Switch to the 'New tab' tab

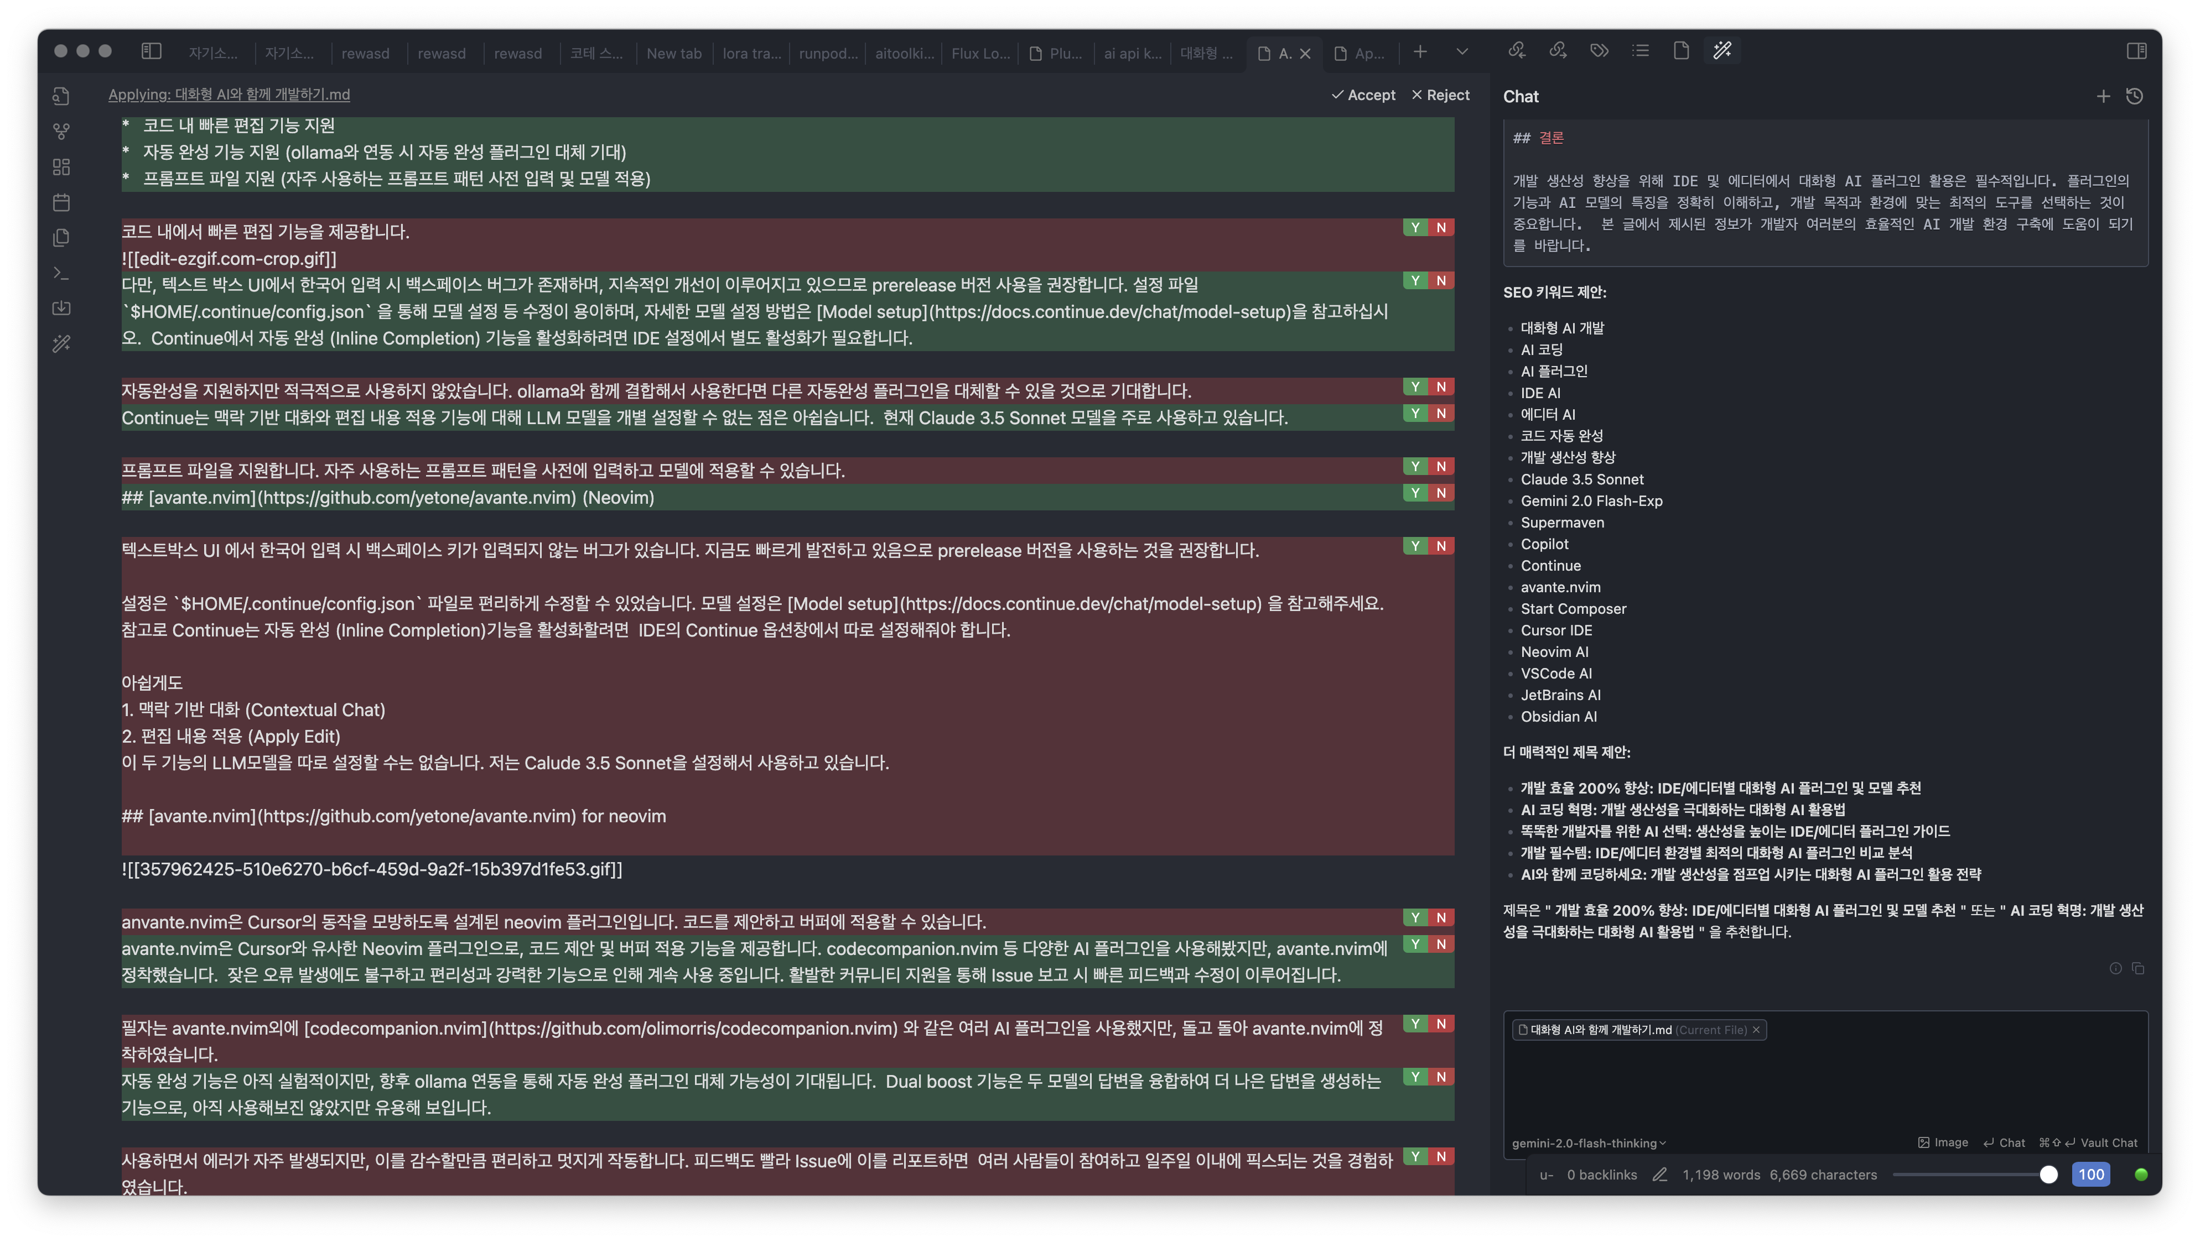[x=673, y=53]
